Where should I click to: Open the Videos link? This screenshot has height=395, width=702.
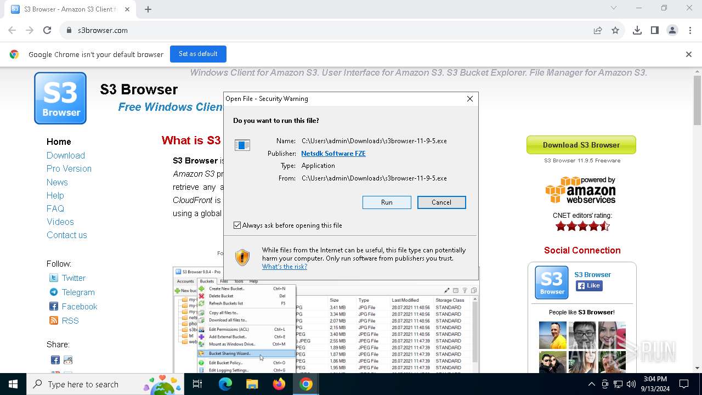point(60,222)
